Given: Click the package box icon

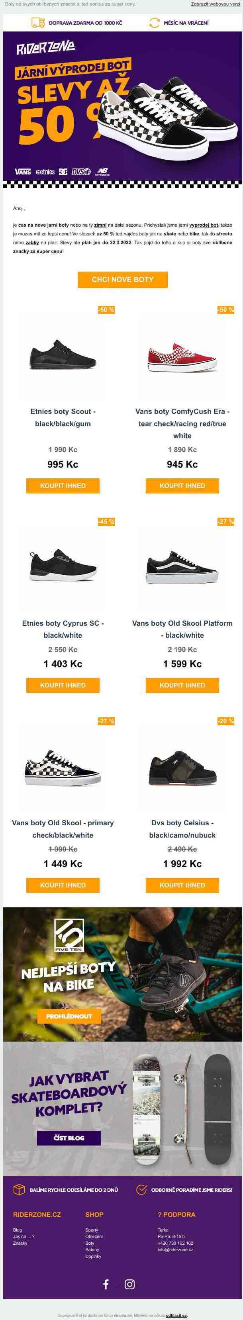Looking at the screenshot, I should pyautogui.click(x=19, y=1189).
